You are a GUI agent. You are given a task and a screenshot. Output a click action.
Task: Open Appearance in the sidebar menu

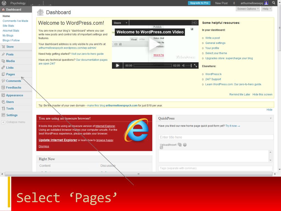[15, 95]
